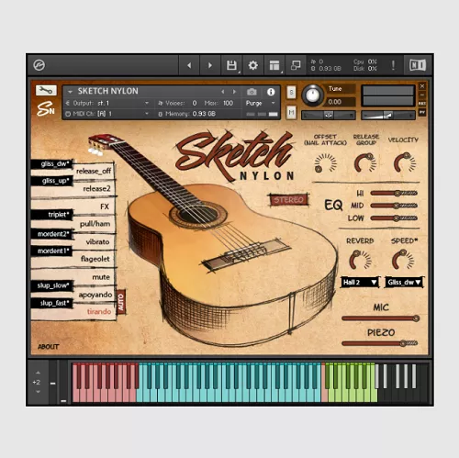The image size is (459, 458).
Task: Select previous instrument small left arrow
Action: pyautogui.click(x=223, y=92)
